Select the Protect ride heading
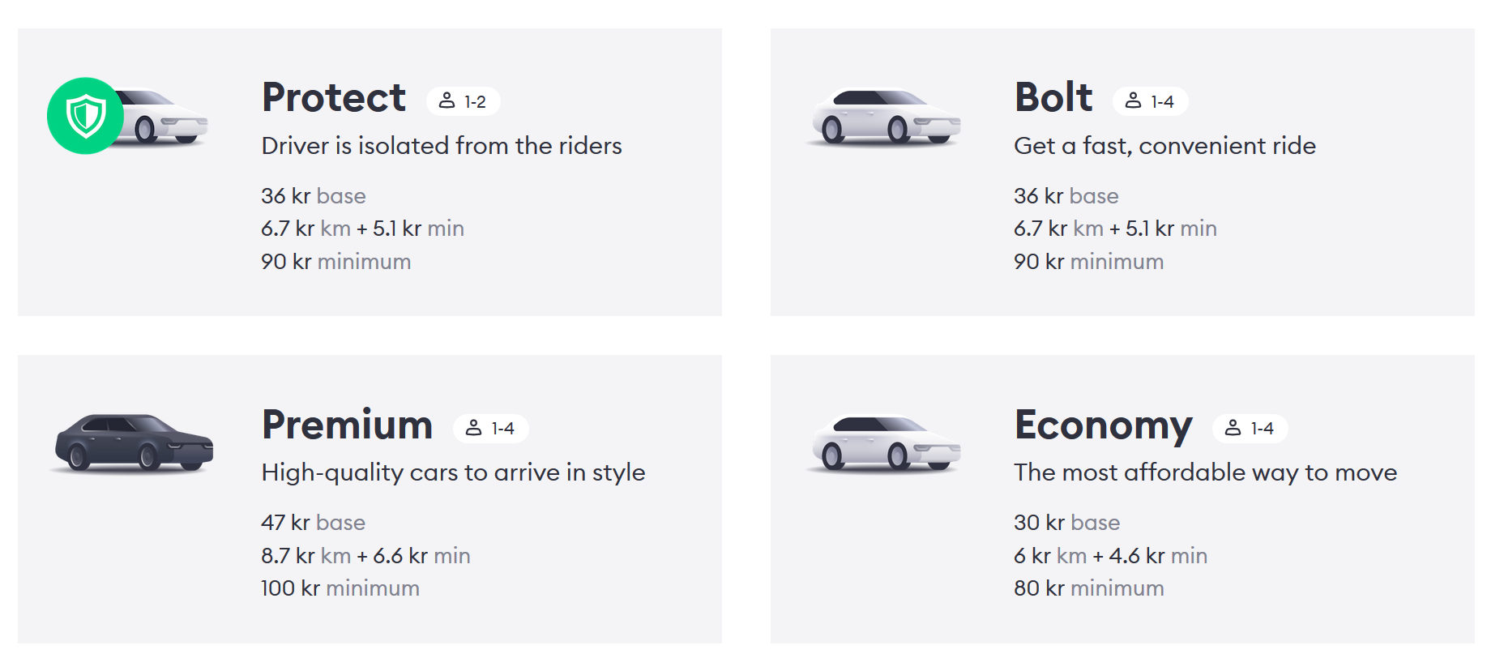Image resolution: width=1487 pixels, height=654 pixels. click(x=334, y=98)
